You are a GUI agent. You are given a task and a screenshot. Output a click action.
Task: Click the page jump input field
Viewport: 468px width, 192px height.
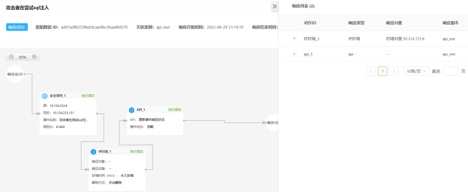[451, 71]
